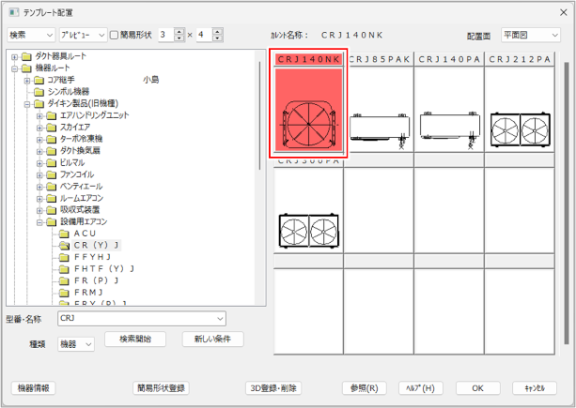Click the 機器情報 button
Screen dimensions: 576x408
point(35,387)
